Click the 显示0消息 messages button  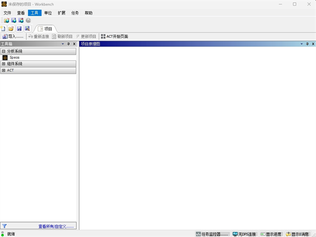[x=299, y=234]
